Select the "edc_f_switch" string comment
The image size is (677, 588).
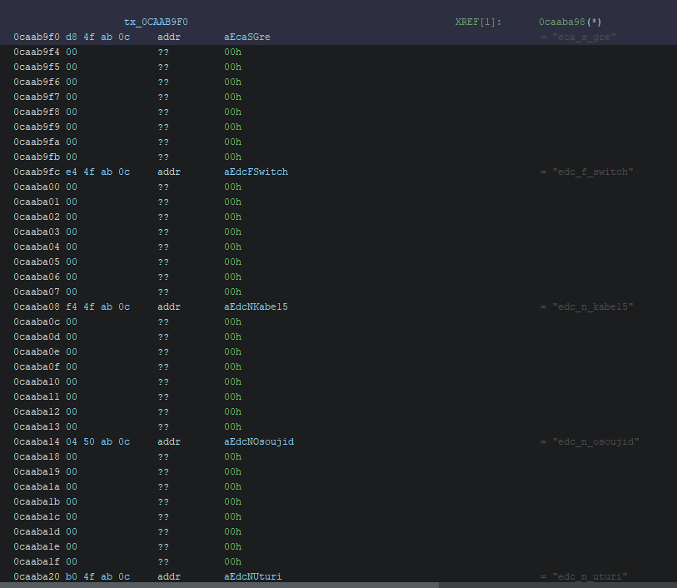click(x=592, y=172)
